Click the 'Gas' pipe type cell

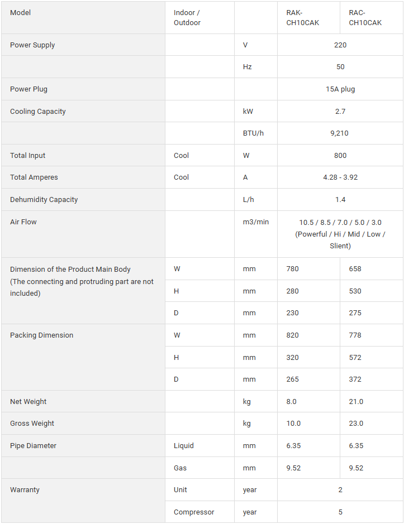[x=180, y=468]
